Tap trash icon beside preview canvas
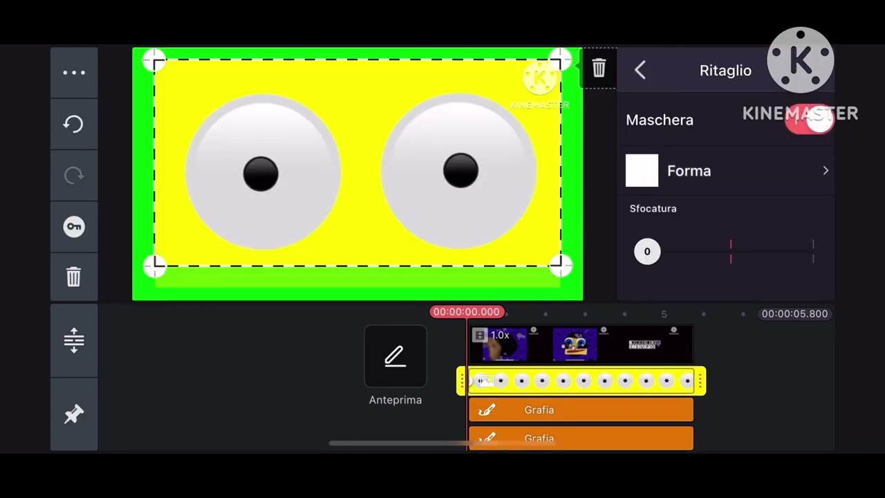 (x=599, y=68)
